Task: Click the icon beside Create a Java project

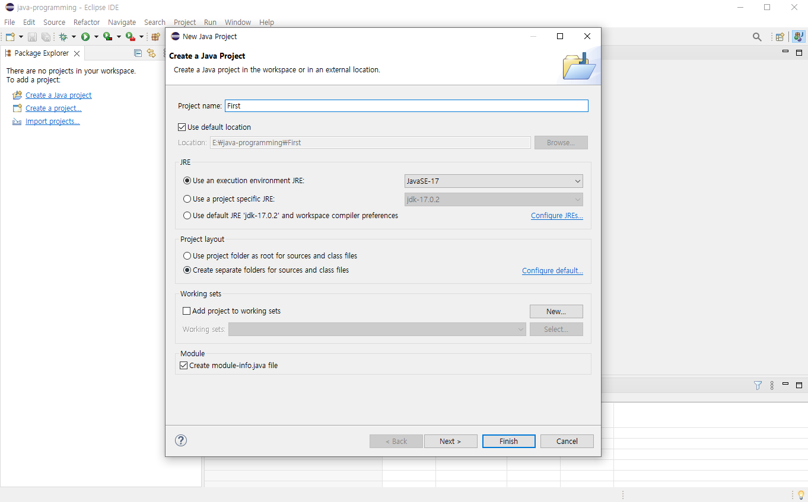Action: point(17,95)
